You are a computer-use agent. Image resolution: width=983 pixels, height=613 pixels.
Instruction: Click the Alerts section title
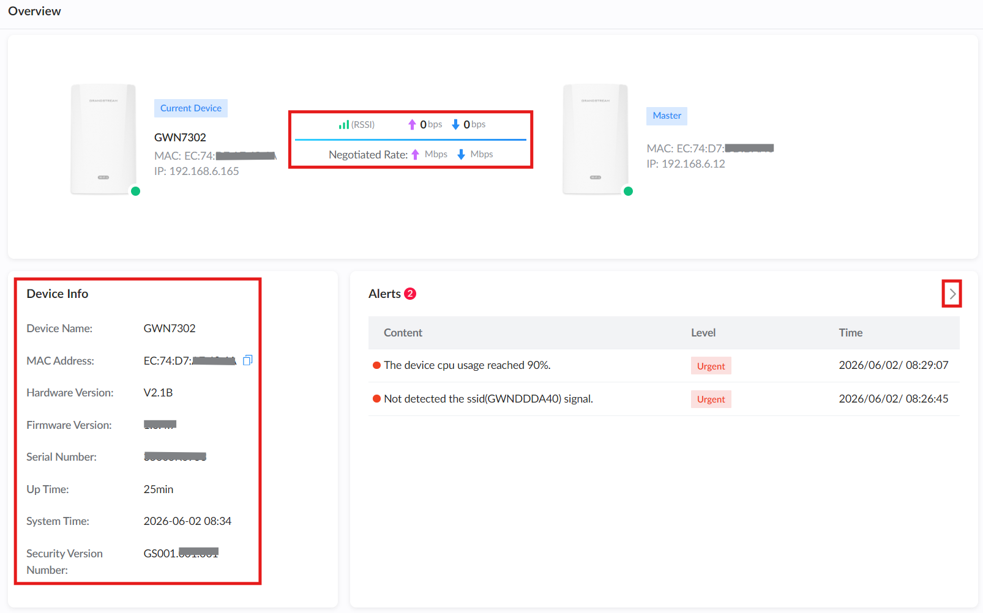coord(384,294)
